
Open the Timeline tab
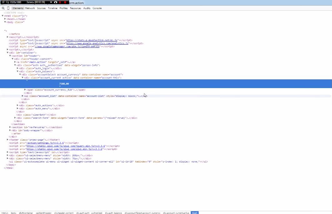point(52,8)
